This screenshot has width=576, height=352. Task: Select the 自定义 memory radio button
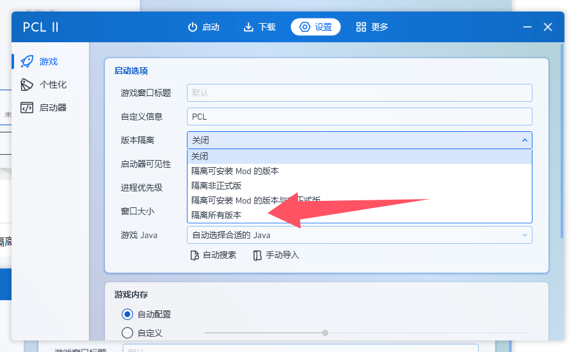point(127,333)
